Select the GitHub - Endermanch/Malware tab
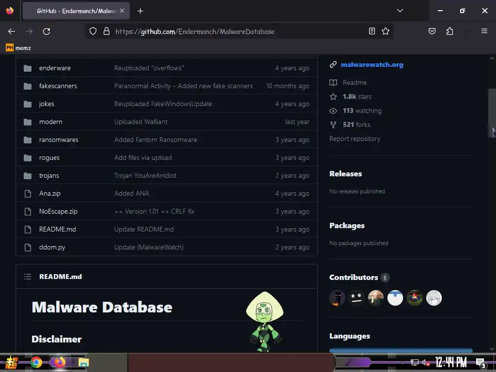The width and height of the screenshot is (496, 372). [76, 11]
